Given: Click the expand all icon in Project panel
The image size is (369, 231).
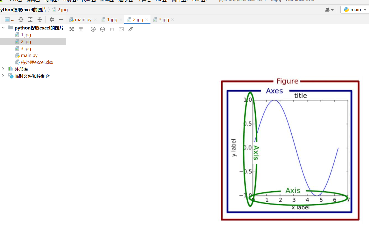Looking at the screenshot, I should tap(30, 20).
